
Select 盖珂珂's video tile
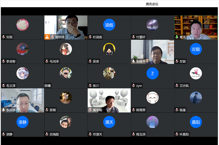(66, 27)
